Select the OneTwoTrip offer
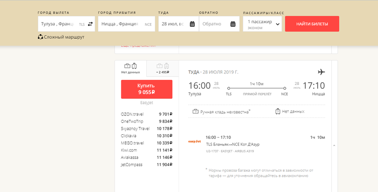Screen dimensions: 378x192 [x=146, y=121]
